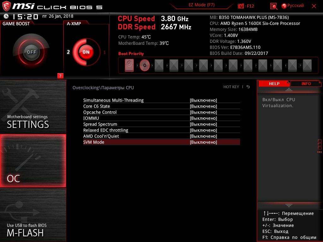Click Boot Priority heading

coord(131,54)
